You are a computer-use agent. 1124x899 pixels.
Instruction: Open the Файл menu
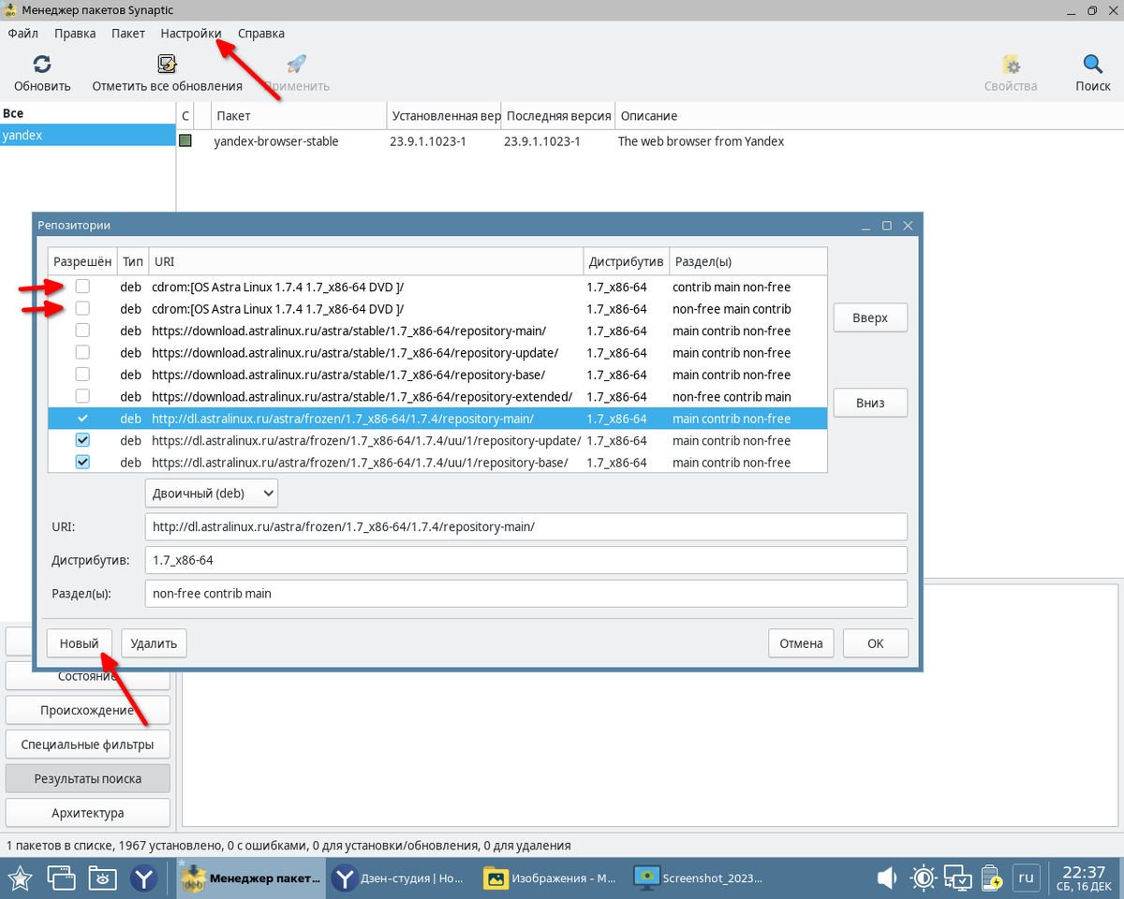[x=23, y=33]
